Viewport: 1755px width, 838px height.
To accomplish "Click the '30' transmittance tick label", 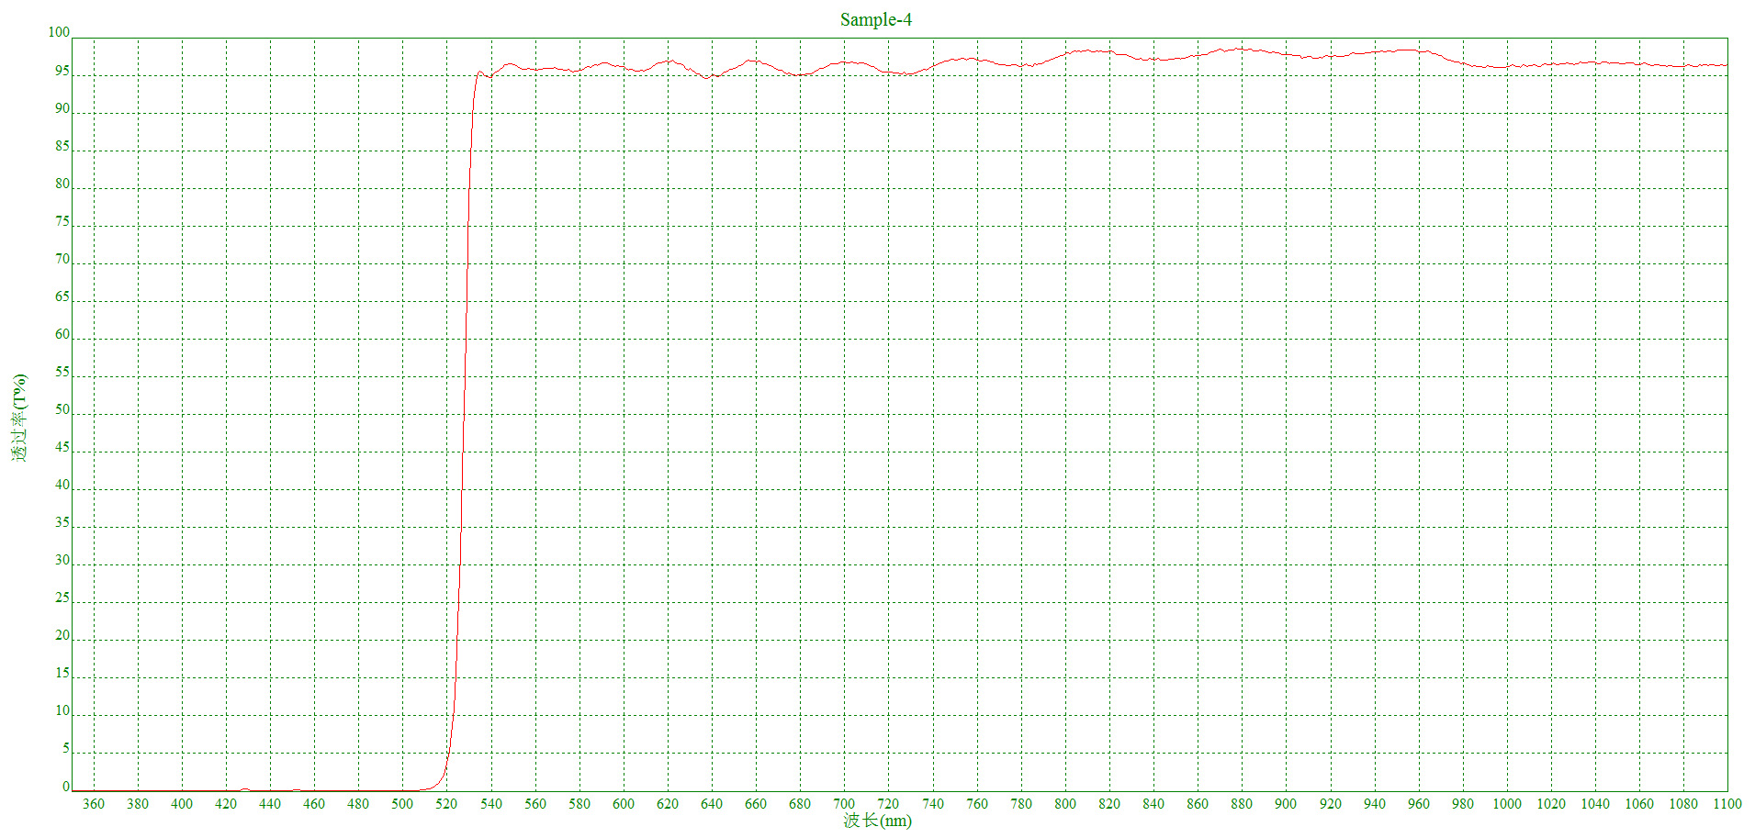I will point(62,560).
